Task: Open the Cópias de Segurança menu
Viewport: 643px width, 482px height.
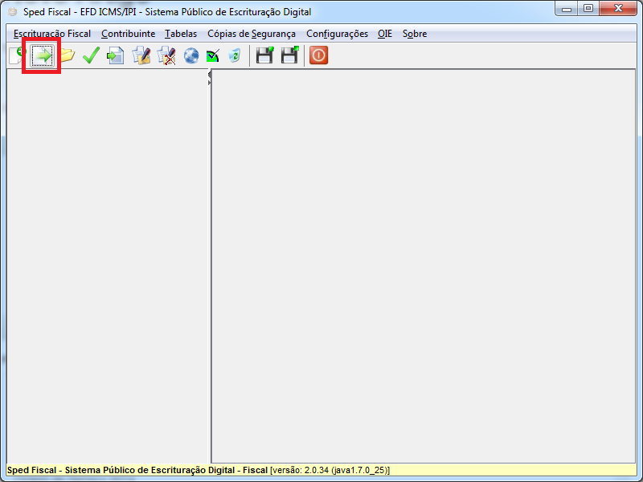Action: (x=251, y=34)
